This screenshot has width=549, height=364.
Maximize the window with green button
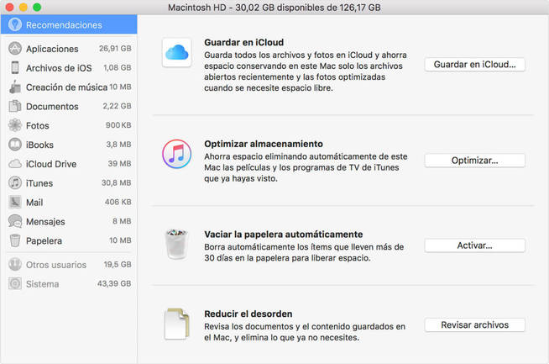point(37,7)
